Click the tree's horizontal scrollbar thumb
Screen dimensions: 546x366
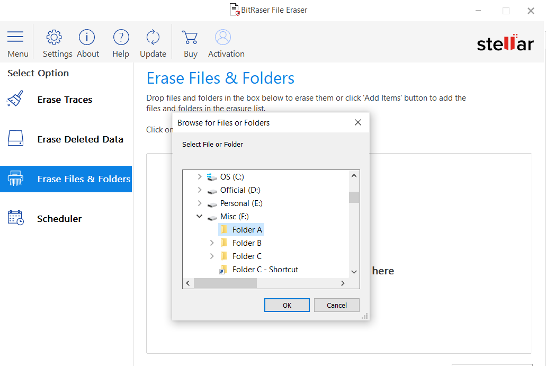225,283
